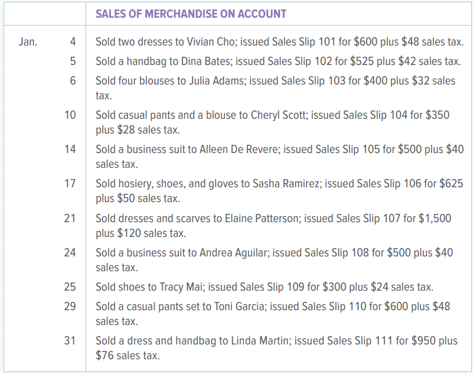This screenshot has width=473, height=374.
Task: Select date 10 in the date column
Action: pyautogui.click(x=70, y=115)
